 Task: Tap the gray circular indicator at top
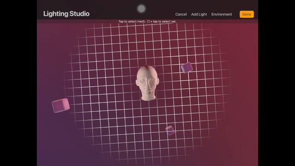pos(142,9)
